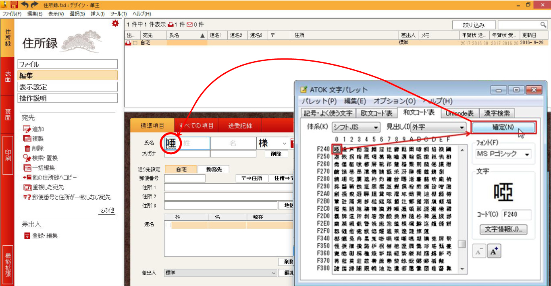Tick the checkbox in the 自宅 list row
The image size is (551, 286).
pos(135,43)
